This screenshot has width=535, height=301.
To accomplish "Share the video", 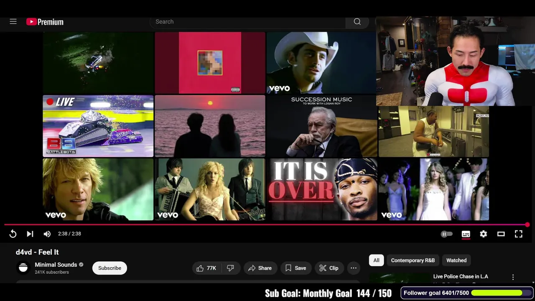I will tap(260, 268).
